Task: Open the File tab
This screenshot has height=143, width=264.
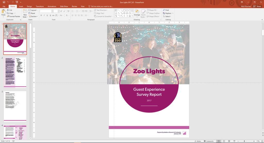Action: pos(4,6)
